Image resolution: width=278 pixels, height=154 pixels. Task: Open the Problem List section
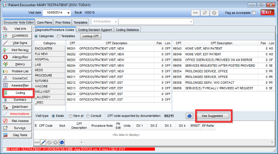(x=17, y=71)
